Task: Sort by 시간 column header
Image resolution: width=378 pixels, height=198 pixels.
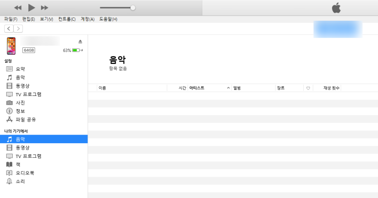Action: pos(178,88)
